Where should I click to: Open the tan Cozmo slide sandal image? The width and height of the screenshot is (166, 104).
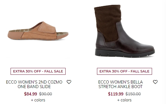point(38,31)
